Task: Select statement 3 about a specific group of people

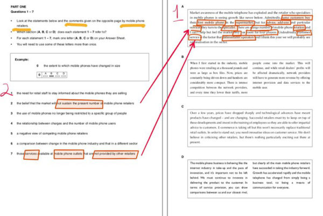Action: 72,113
